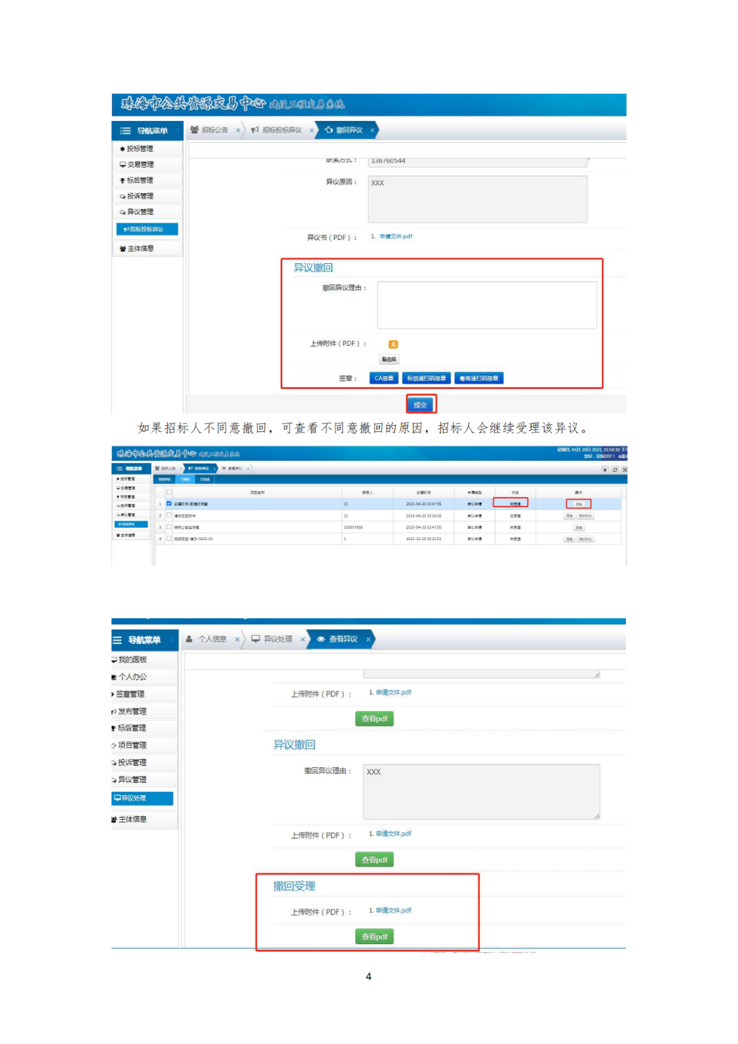Close the active 撤回异议 tab

click(x=372, y=130)
